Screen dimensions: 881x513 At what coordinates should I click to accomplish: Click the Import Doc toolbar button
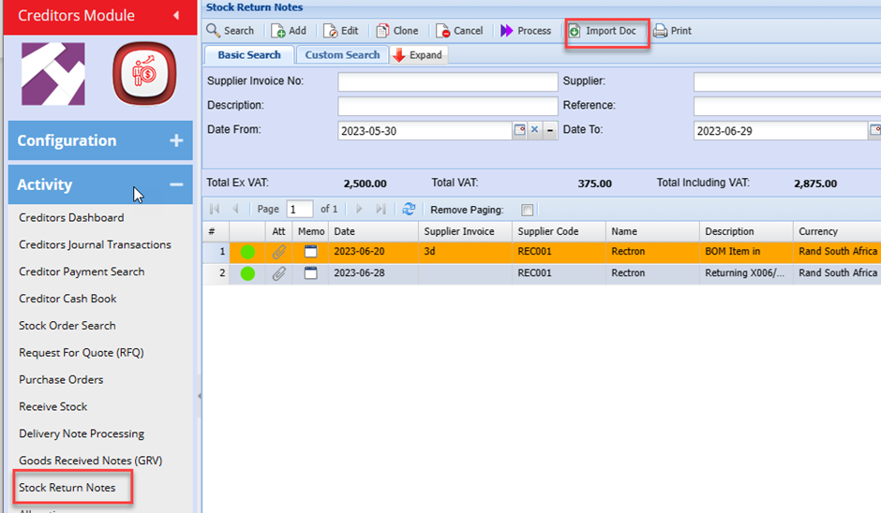pyautogui.click(x=607, y=31)
